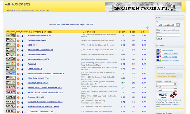Click seed count 25 for Audacity 2
Viewport: 190px width, 114px height.
tap(133, 64)
